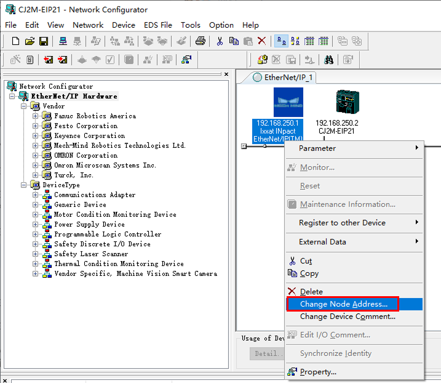
Task: Choose Change Node Address from context menu
Action: click(343, 304)
